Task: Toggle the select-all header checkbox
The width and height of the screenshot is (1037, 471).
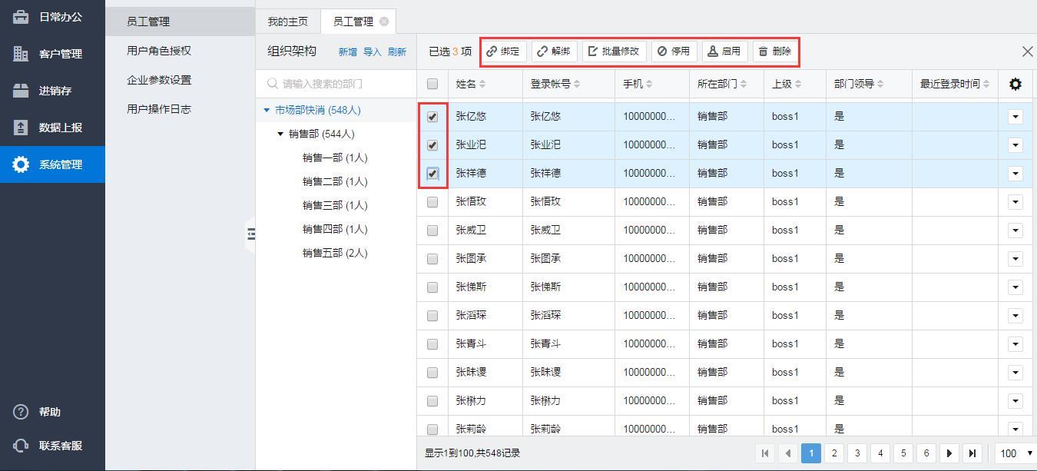Action: tap(432, 84)
